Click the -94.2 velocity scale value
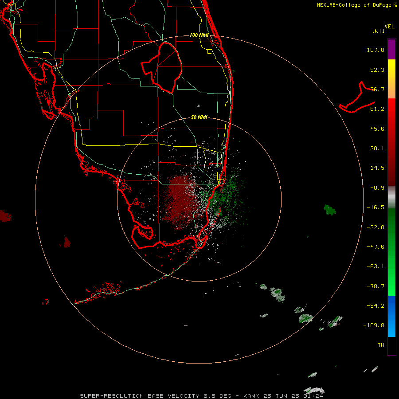 click(376, 306)
